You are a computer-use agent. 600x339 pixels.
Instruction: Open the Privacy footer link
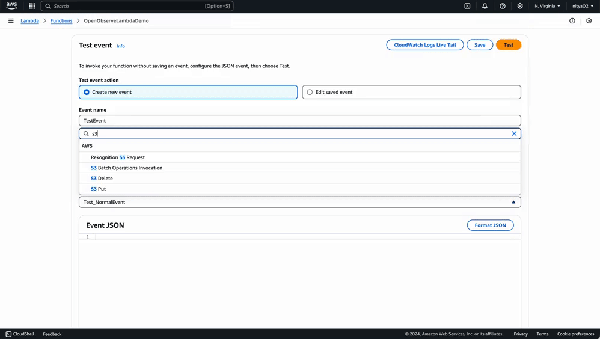click(521, 334)
